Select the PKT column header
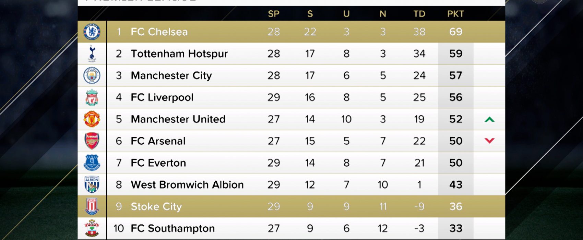This screenshot has width=583, height=240. (456, 14)
